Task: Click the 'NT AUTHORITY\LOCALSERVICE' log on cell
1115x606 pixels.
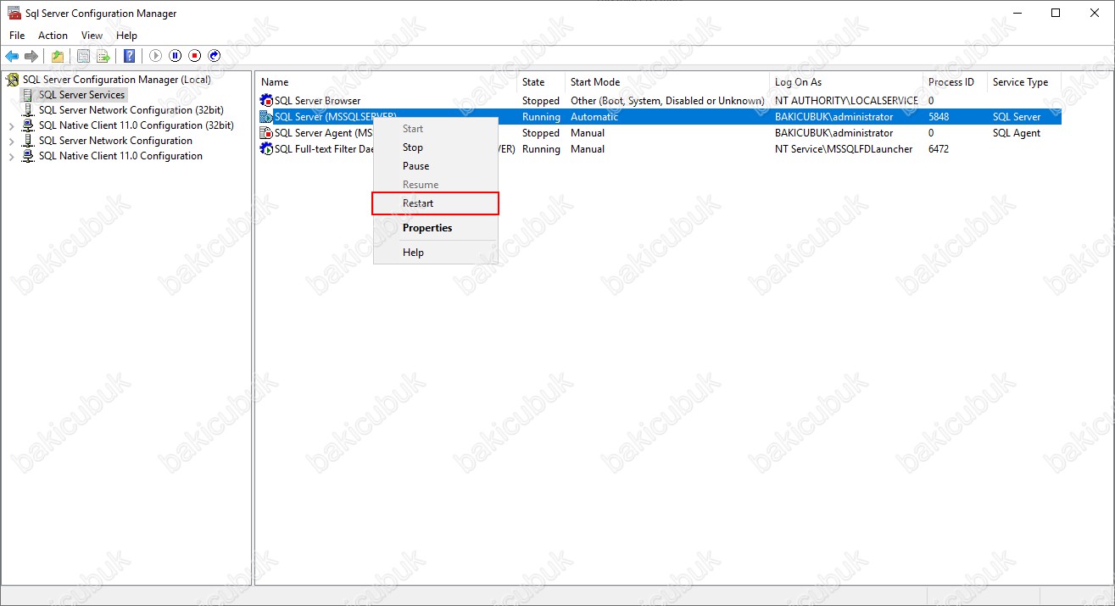Action: coord(846,101)
